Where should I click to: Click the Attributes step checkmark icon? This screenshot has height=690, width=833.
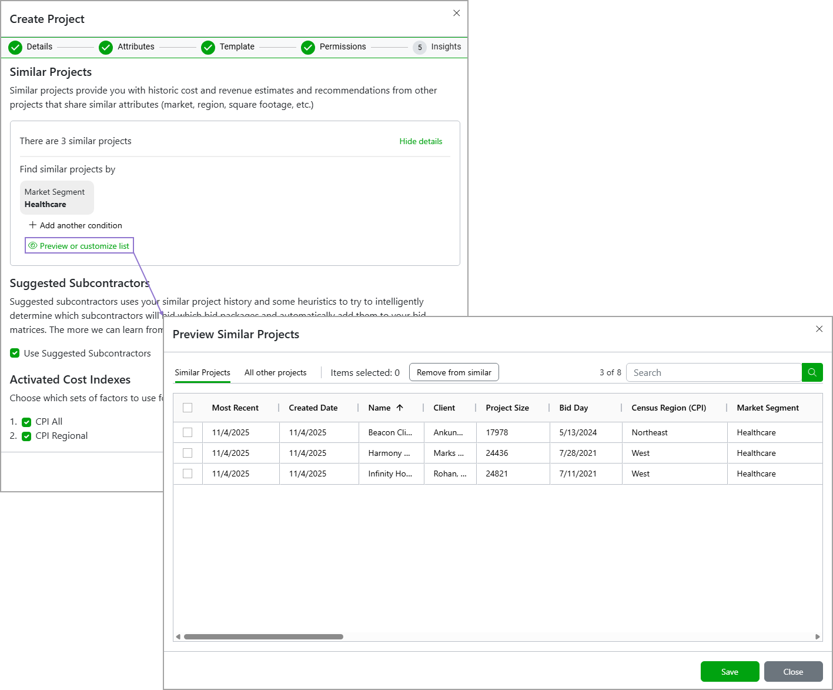click(106, 48)
